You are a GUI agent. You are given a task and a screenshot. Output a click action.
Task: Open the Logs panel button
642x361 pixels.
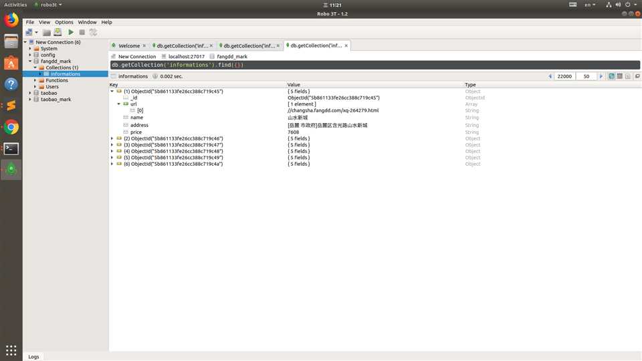[33, 356]
